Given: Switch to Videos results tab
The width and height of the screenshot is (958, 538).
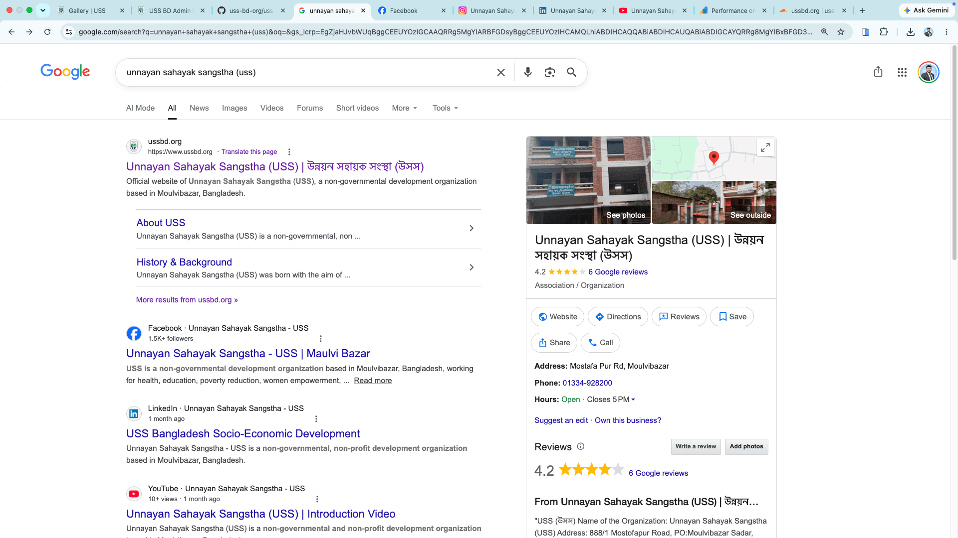Looking at the screenshot, I should point(272,108).
